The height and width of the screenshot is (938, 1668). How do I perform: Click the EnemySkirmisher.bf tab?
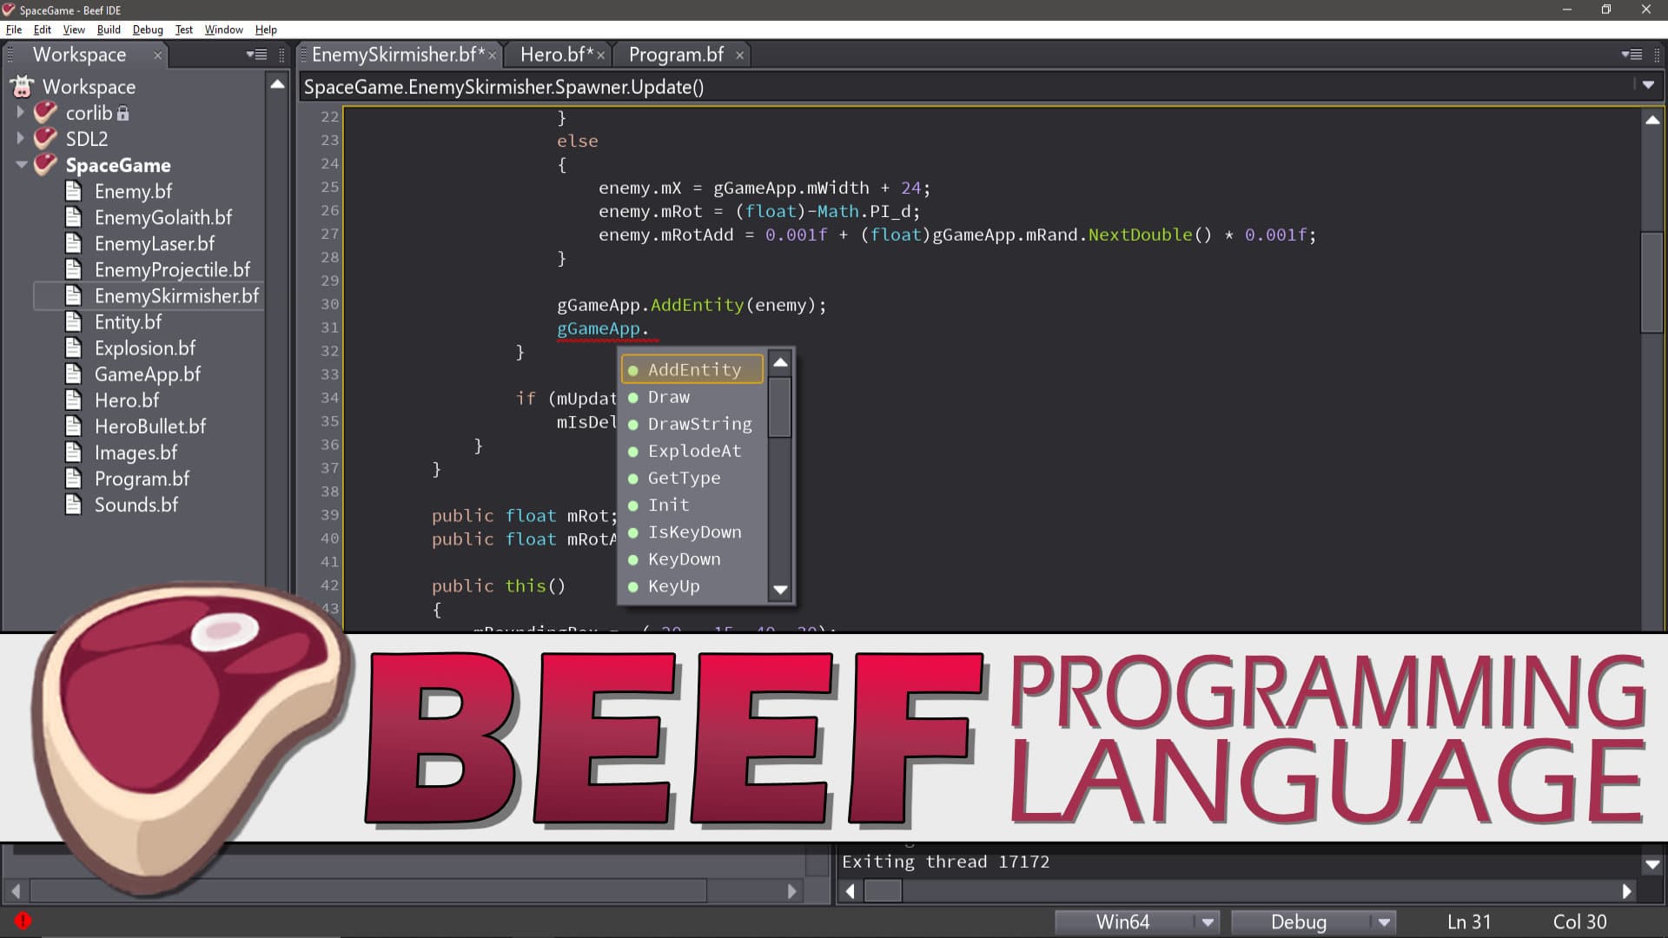pos(395,54)
